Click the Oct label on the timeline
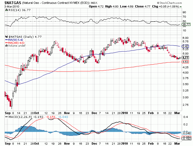The height and width of the screenshot is (146, 193). point(36,113)
